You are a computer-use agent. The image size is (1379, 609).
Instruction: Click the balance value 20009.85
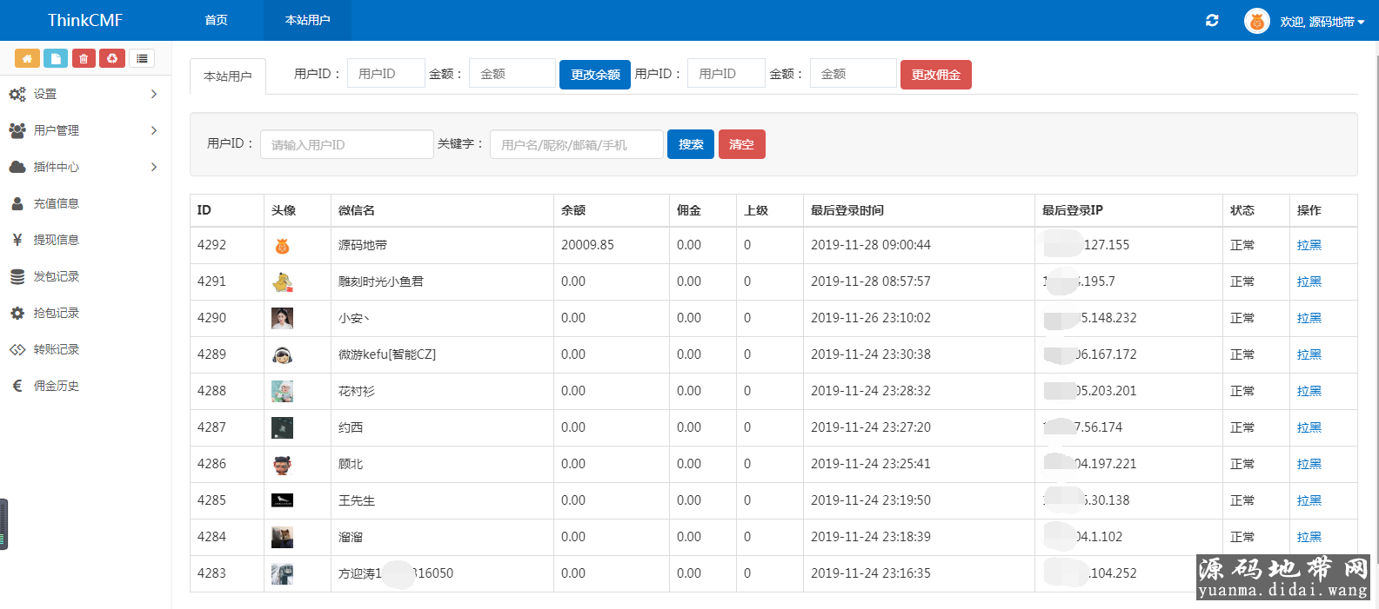[587, 245]
